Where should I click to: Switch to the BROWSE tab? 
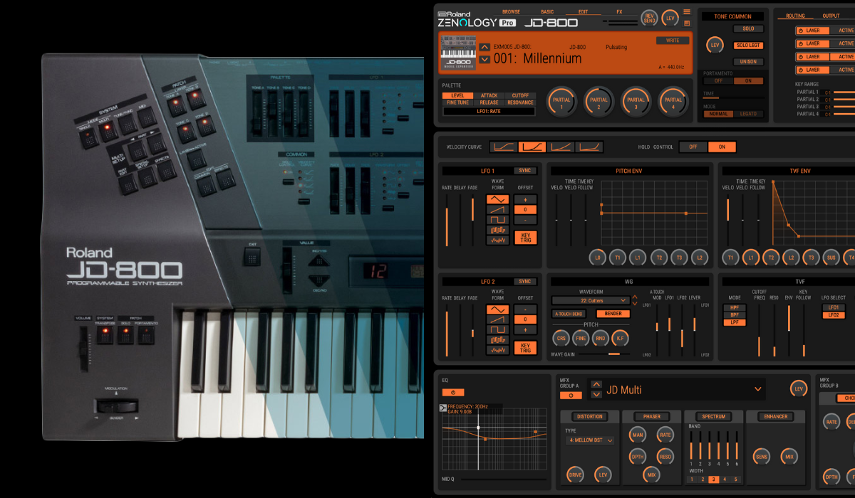click(x=509, y=11)
